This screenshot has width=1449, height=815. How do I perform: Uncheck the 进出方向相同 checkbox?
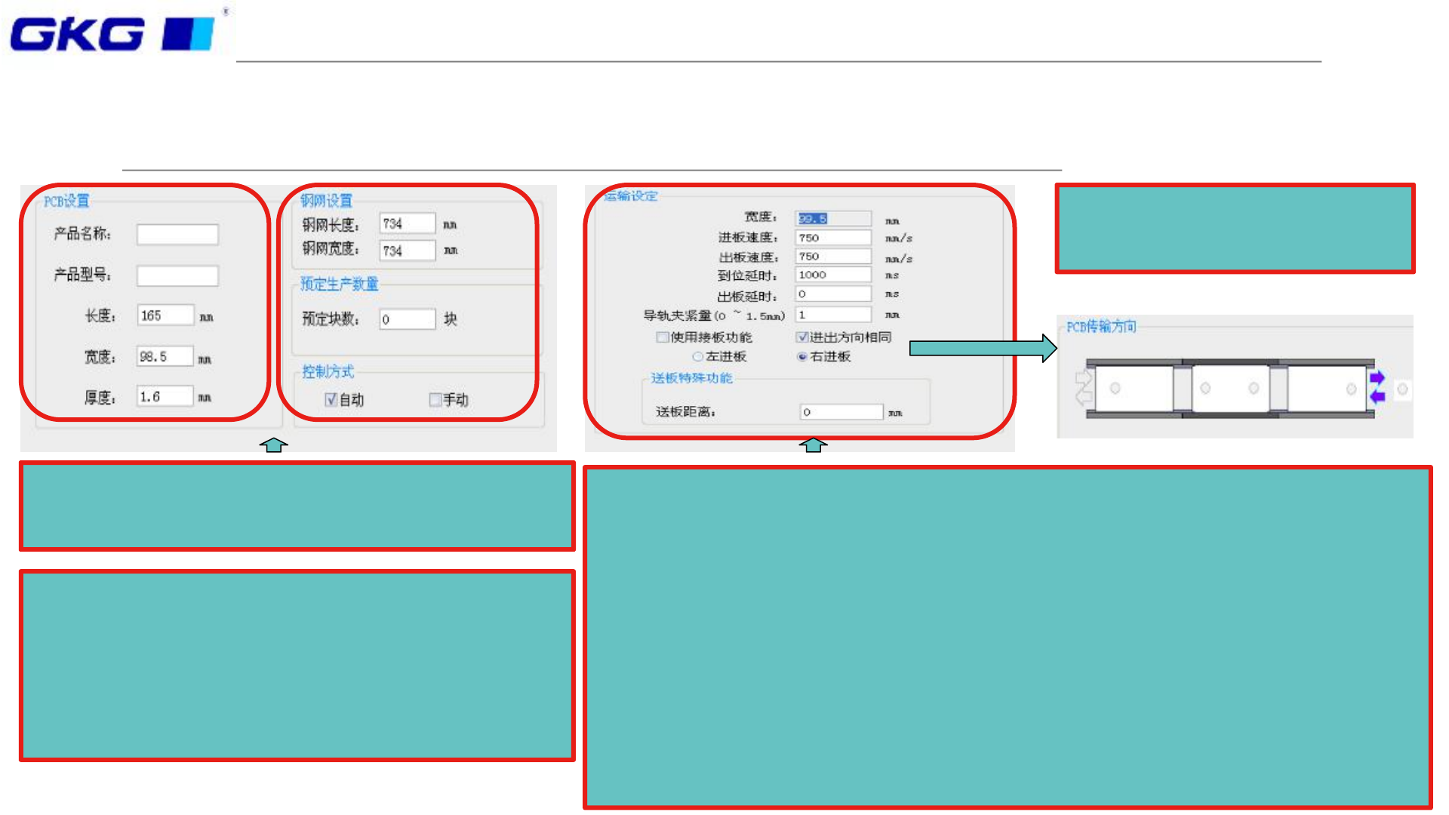point(802,337)
